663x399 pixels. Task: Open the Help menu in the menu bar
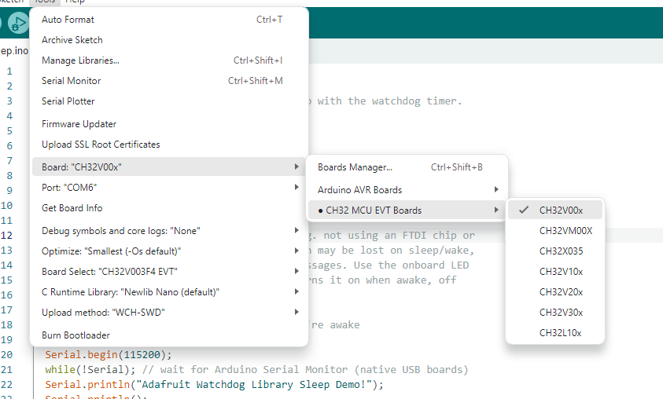pos(75,2)
